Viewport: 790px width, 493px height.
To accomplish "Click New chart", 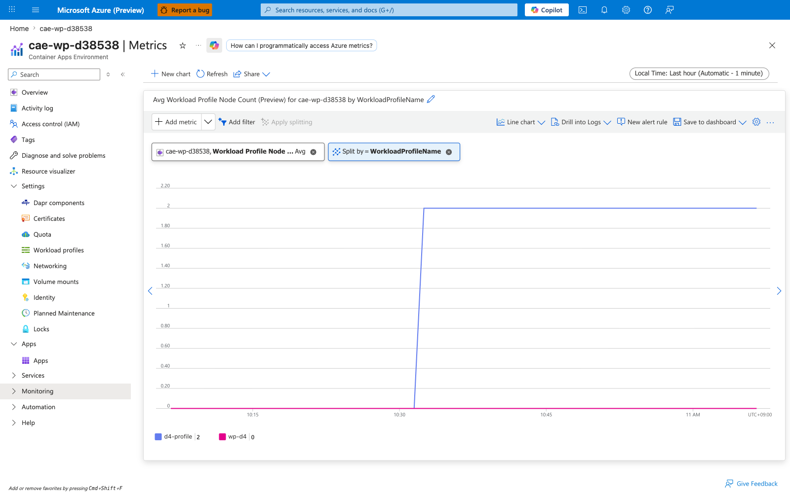I will pyautogui.click(x=170, y=74).
